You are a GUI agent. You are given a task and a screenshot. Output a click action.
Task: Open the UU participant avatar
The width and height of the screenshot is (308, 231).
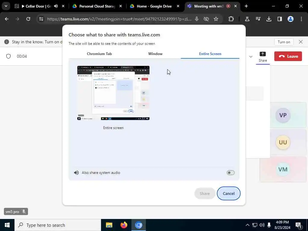283,142
